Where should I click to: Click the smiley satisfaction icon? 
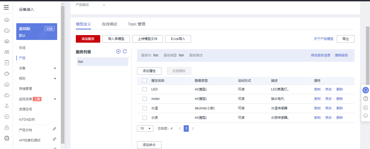click(x=365, y=116)
